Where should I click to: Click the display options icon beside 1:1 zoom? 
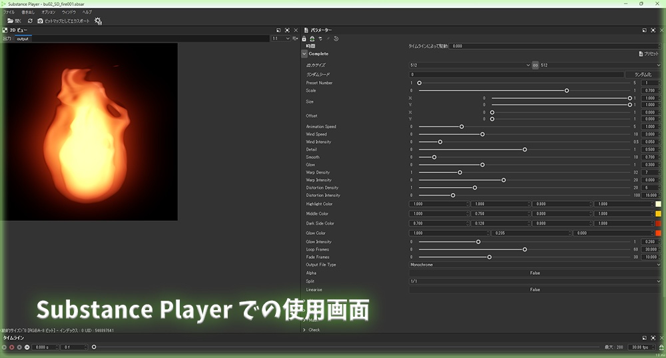295,39
